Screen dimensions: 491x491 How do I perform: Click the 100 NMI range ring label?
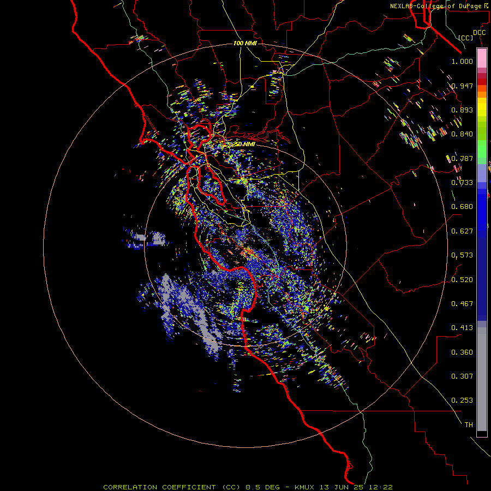pos(245,43)
